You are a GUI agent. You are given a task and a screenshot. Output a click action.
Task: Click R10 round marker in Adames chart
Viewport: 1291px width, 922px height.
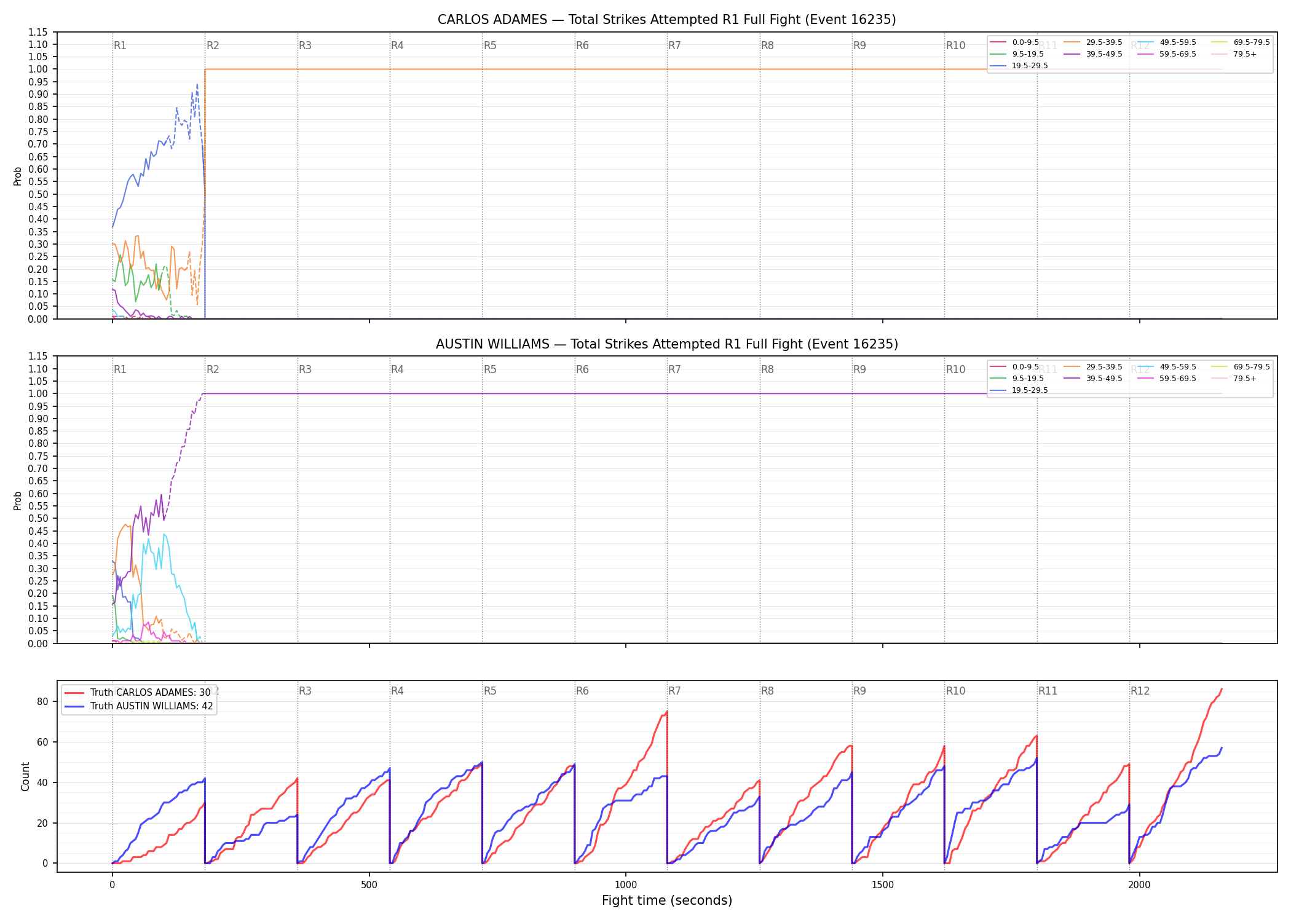pos(955,45)
